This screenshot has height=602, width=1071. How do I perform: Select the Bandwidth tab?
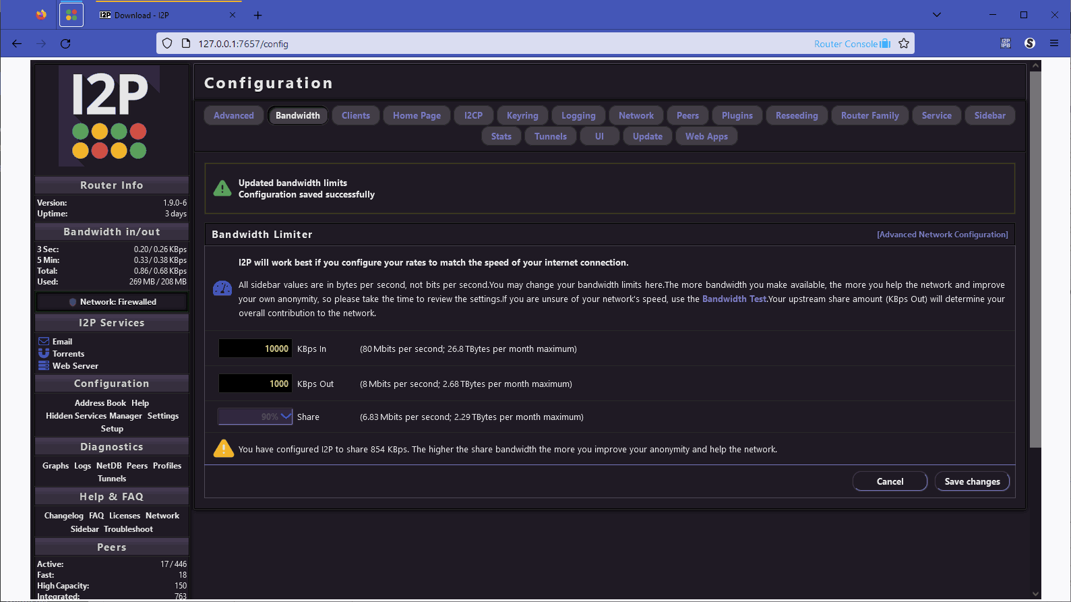[x=298, y=115]
